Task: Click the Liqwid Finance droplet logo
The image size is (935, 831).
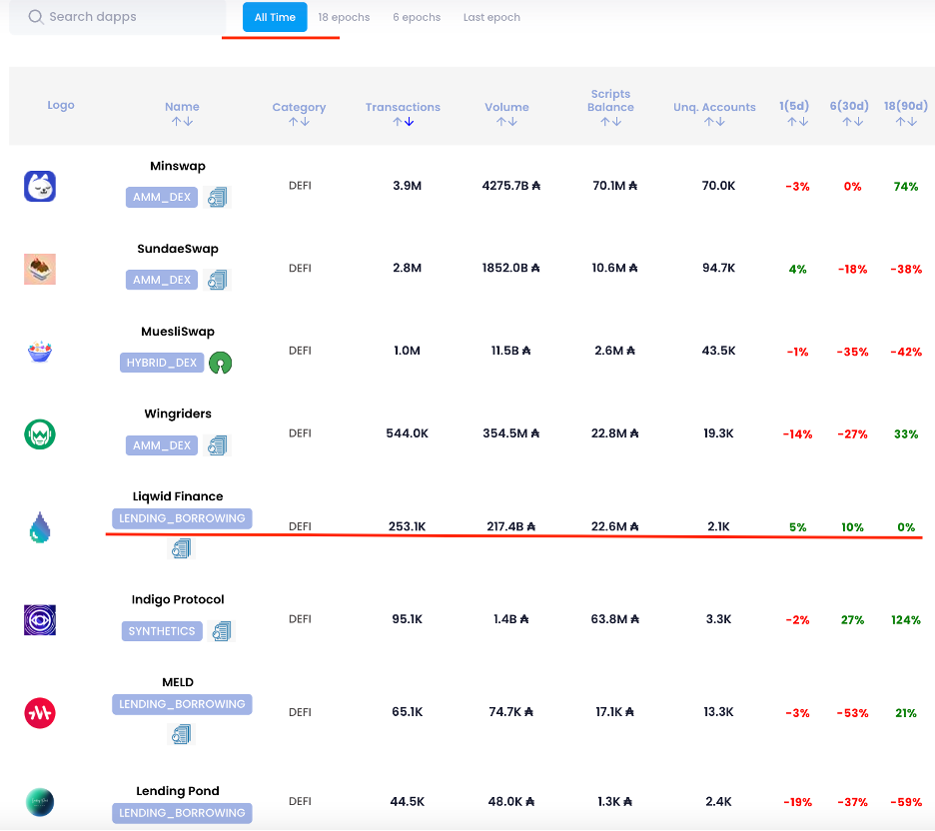Action: point(40,527)
